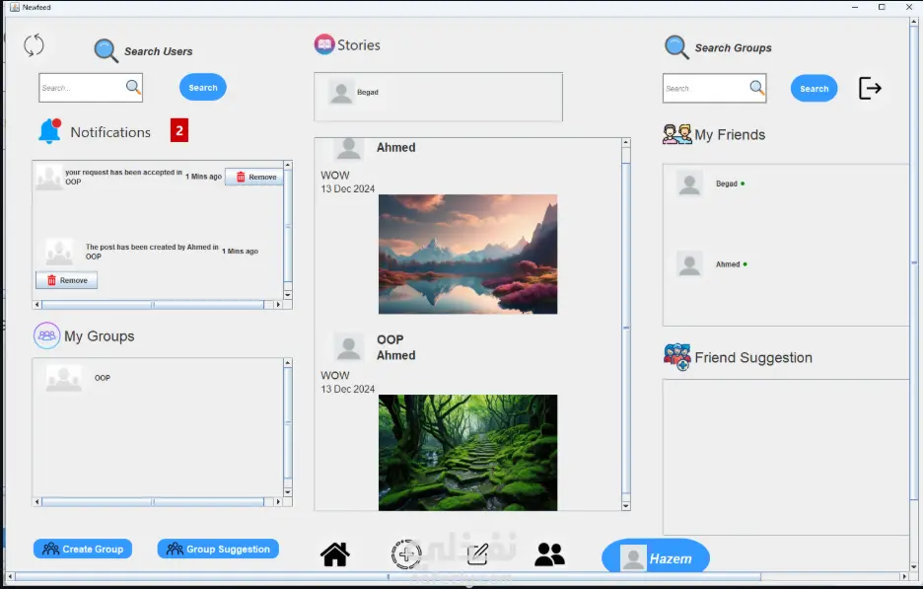Viewport: 923px width, 589px height.
Task: Click the Stories book icon
Action: (324, 44)
